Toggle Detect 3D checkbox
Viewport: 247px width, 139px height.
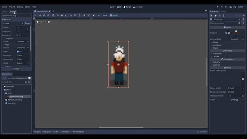click(17, 35)
